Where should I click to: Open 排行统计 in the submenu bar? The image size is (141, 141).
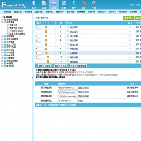tap(102, 12)
